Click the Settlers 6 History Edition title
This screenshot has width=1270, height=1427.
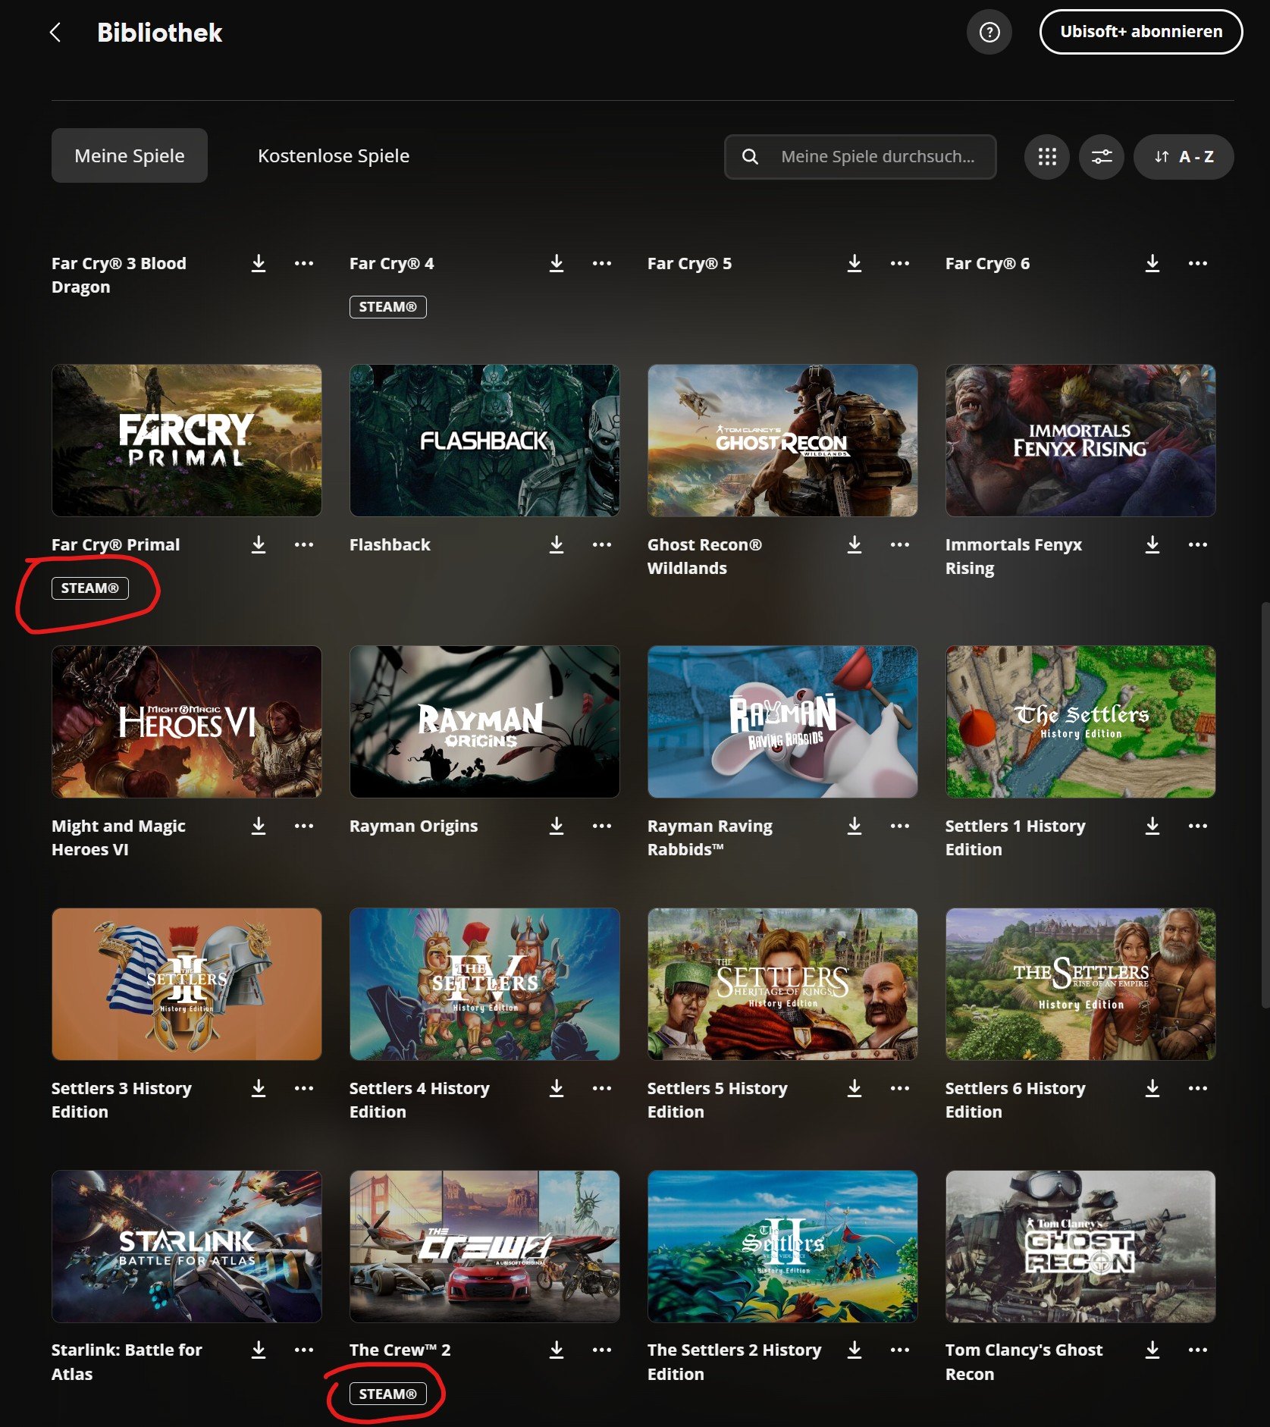point(1015,1099)
